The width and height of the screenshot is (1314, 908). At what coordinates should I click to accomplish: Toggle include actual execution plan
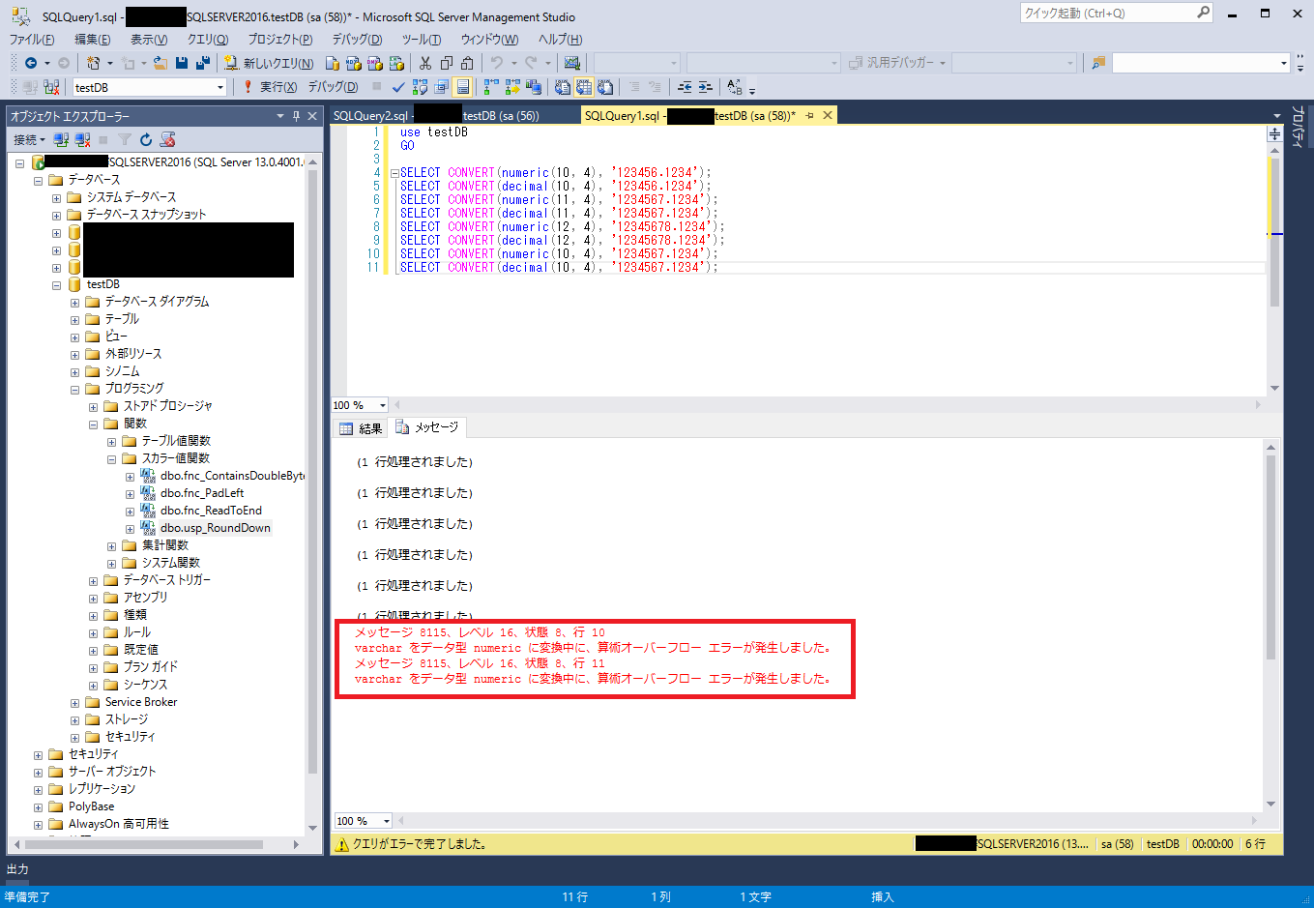click(490, 87)
